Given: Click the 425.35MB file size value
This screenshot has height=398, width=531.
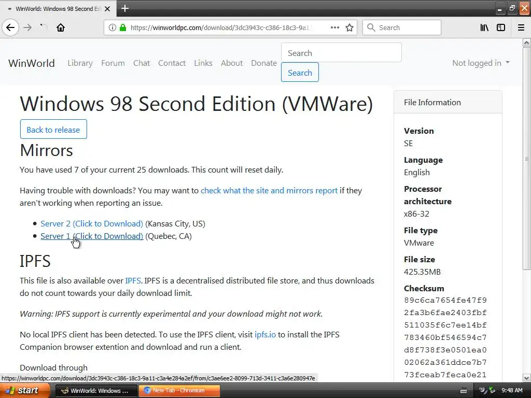Looking at the screenshot, I should pyautogui.click(x=422, y=272).
